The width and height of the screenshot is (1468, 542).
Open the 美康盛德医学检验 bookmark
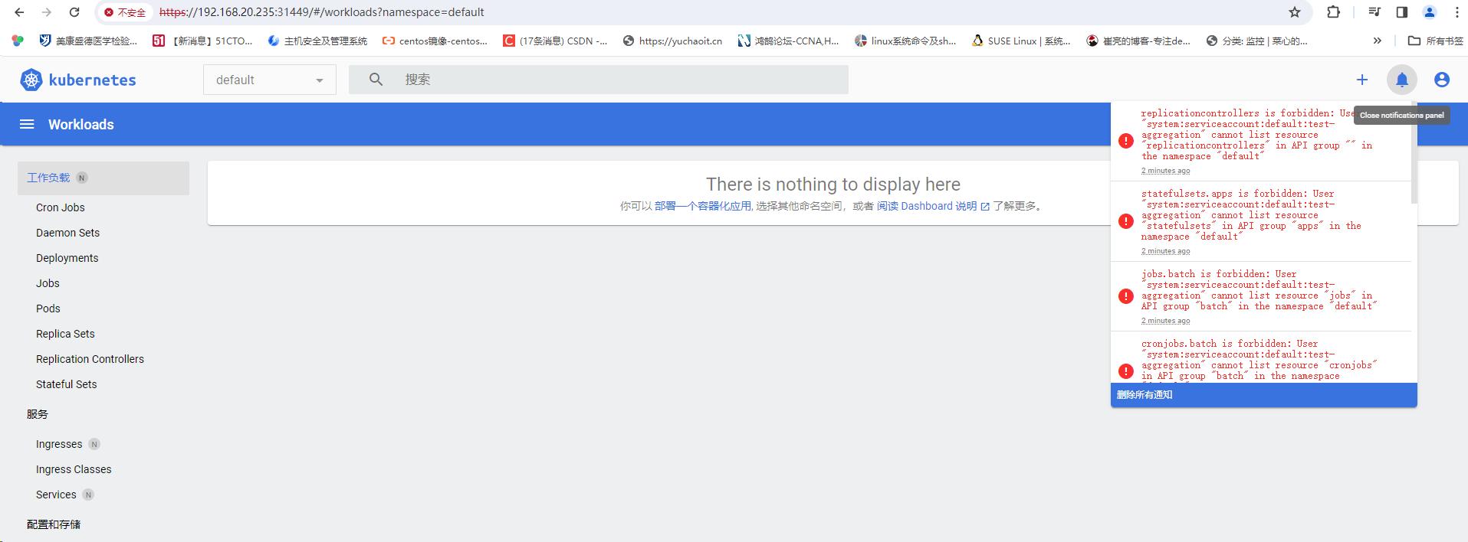click(88, 41)
